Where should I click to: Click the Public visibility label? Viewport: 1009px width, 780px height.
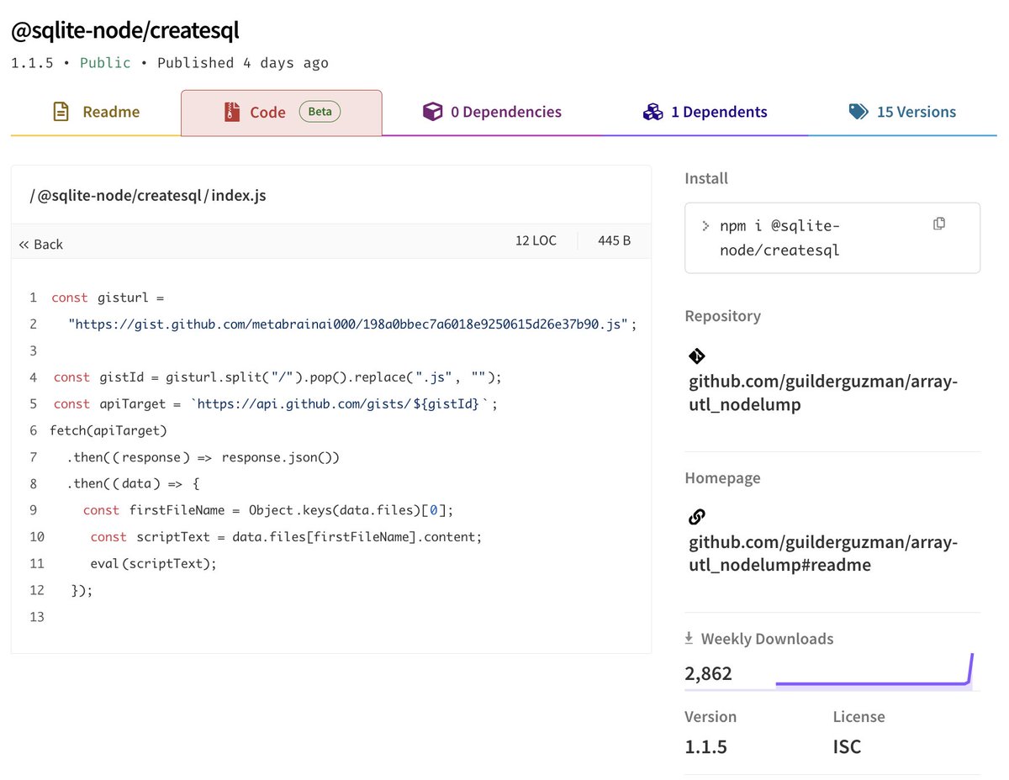(x=105, y=63)
